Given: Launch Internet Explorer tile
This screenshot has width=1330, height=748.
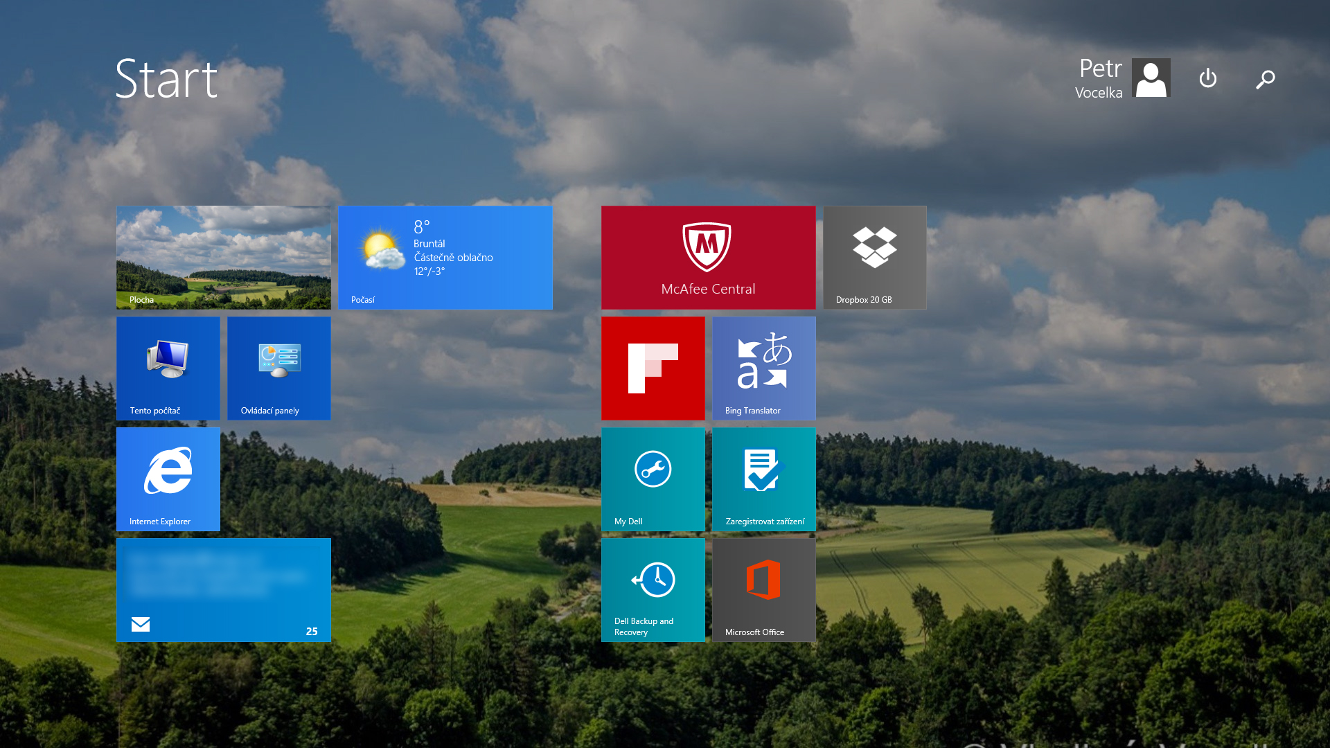Looking at the screenshot, I should pyautogui.click(x=168, y=479).
